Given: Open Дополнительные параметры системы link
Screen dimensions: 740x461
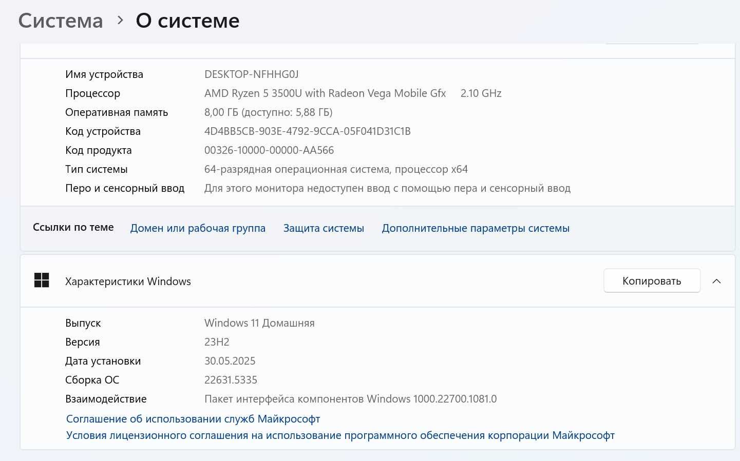Looking at the screenshot, I should click(476, 228).
